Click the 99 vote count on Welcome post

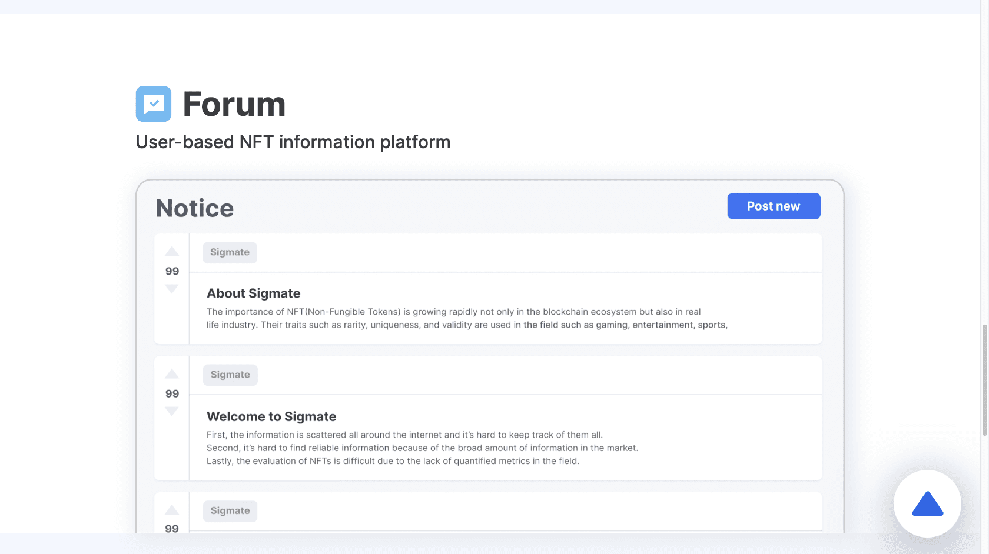pos(171,393)
